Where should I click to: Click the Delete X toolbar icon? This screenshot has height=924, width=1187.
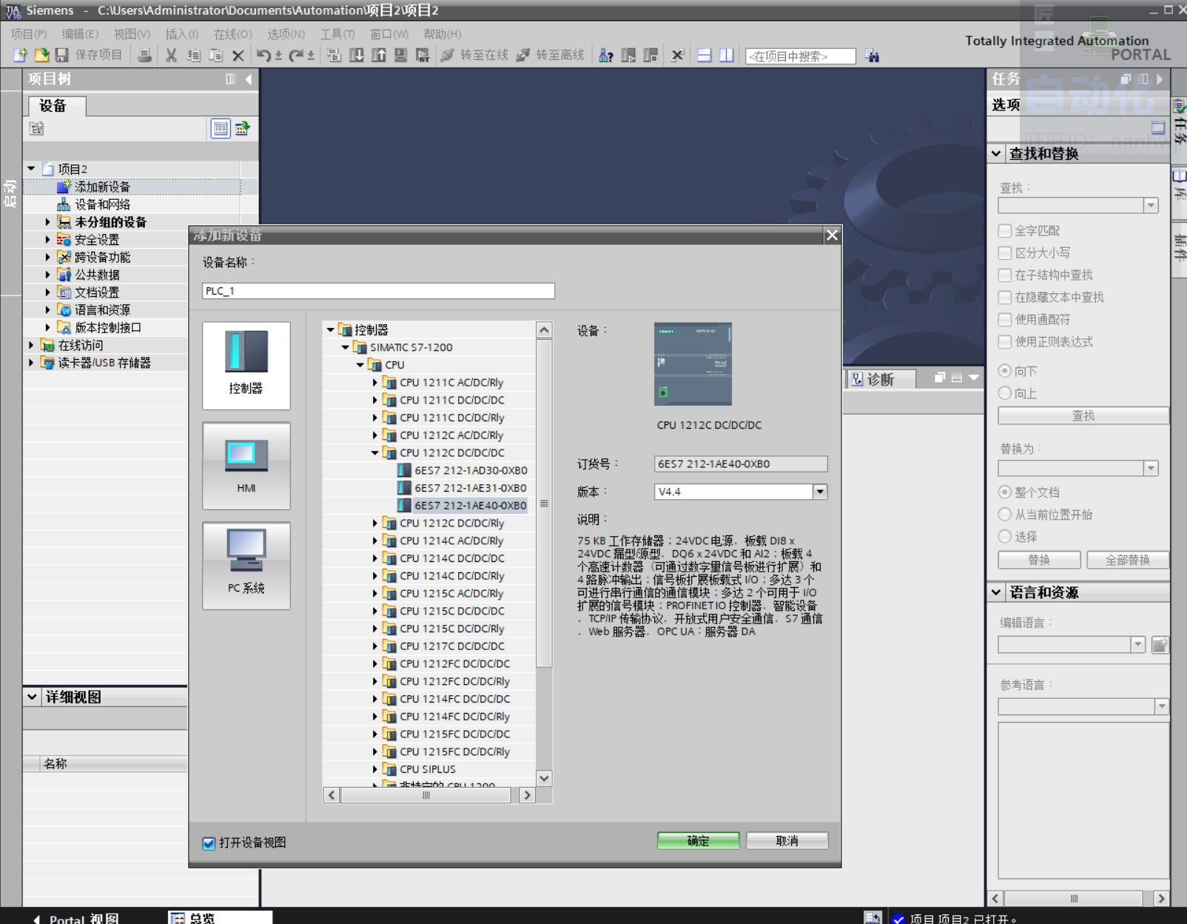tap(238, 56)
